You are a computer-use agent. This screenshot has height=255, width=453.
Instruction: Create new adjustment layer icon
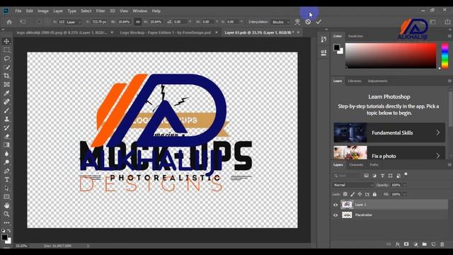pyautogui.click(x=415, y=244)
